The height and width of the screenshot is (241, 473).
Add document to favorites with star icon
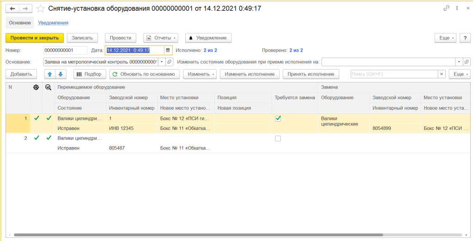pos(40,9)
